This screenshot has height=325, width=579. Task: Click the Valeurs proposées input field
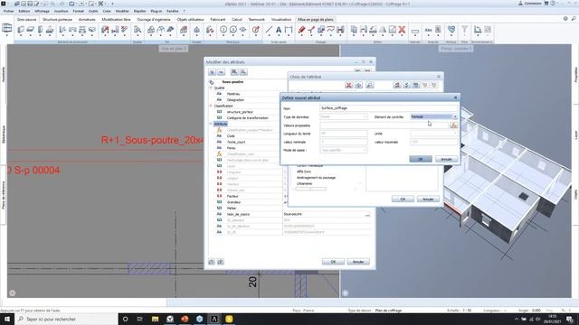pos(384,125)
